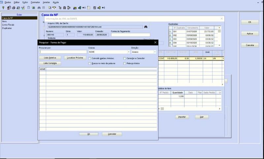Click the binoculars search icon in main toolbar

coord(39,8)
